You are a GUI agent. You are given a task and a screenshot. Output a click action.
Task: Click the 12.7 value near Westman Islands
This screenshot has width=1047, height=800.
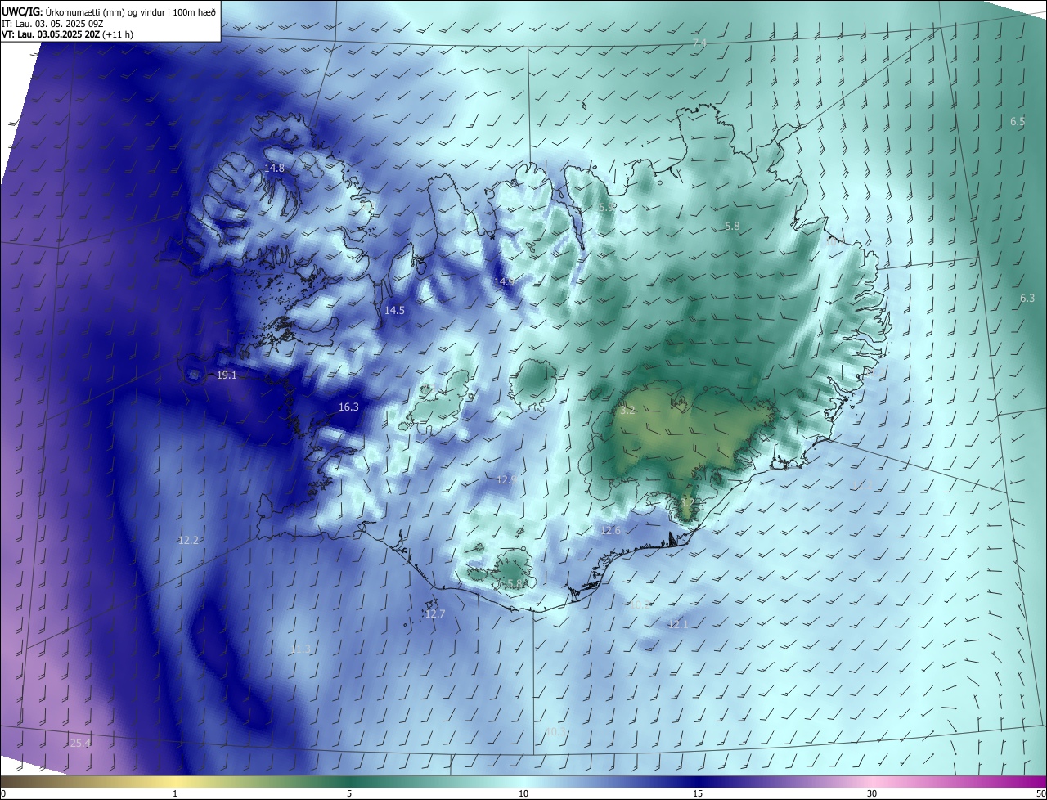(x=435, y=613)
